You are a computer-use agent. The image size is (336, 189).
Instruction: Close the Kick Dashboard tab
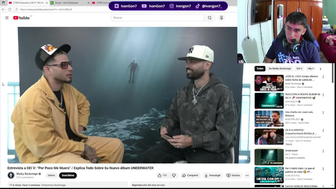pyautogui.click(x=88, y=3)
